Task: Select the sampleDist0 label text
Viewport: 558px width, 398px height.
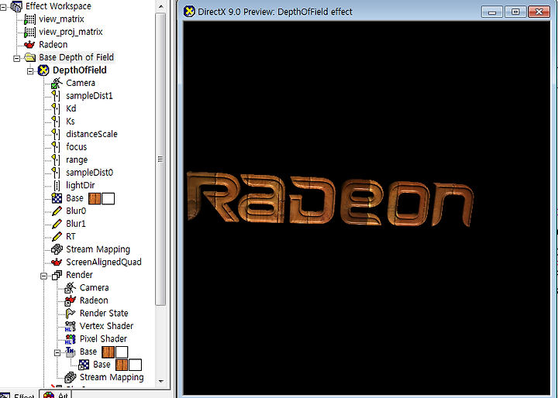Action: pos(90,173)
